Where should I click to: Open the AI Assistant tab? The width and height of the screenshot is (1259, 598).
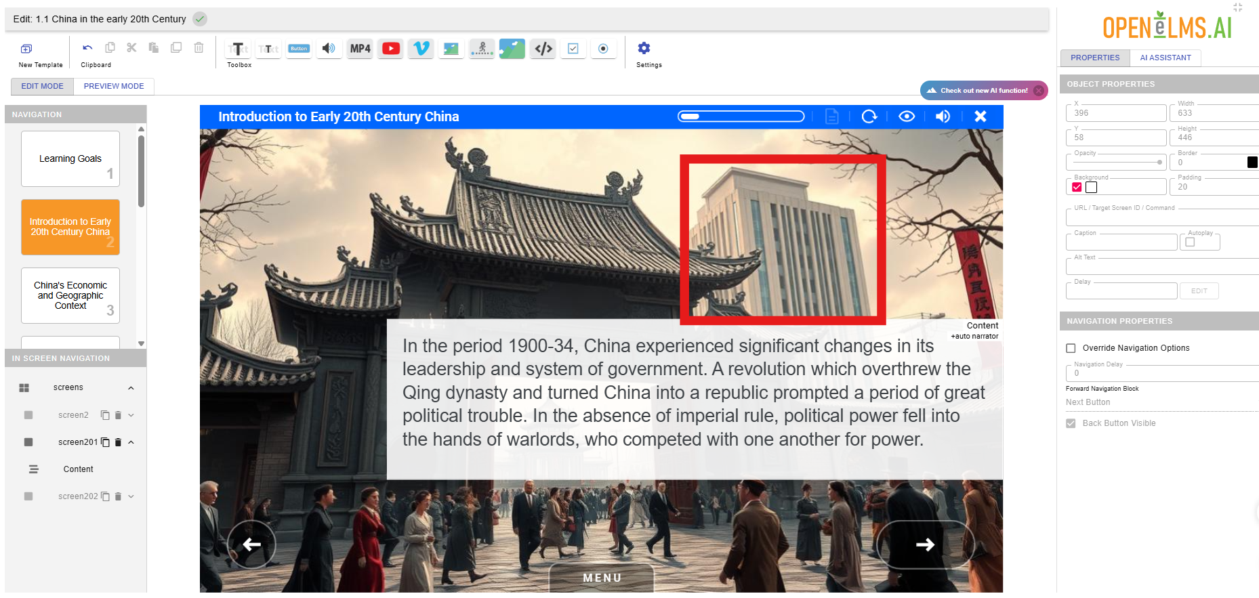[x=1165, y=58]
